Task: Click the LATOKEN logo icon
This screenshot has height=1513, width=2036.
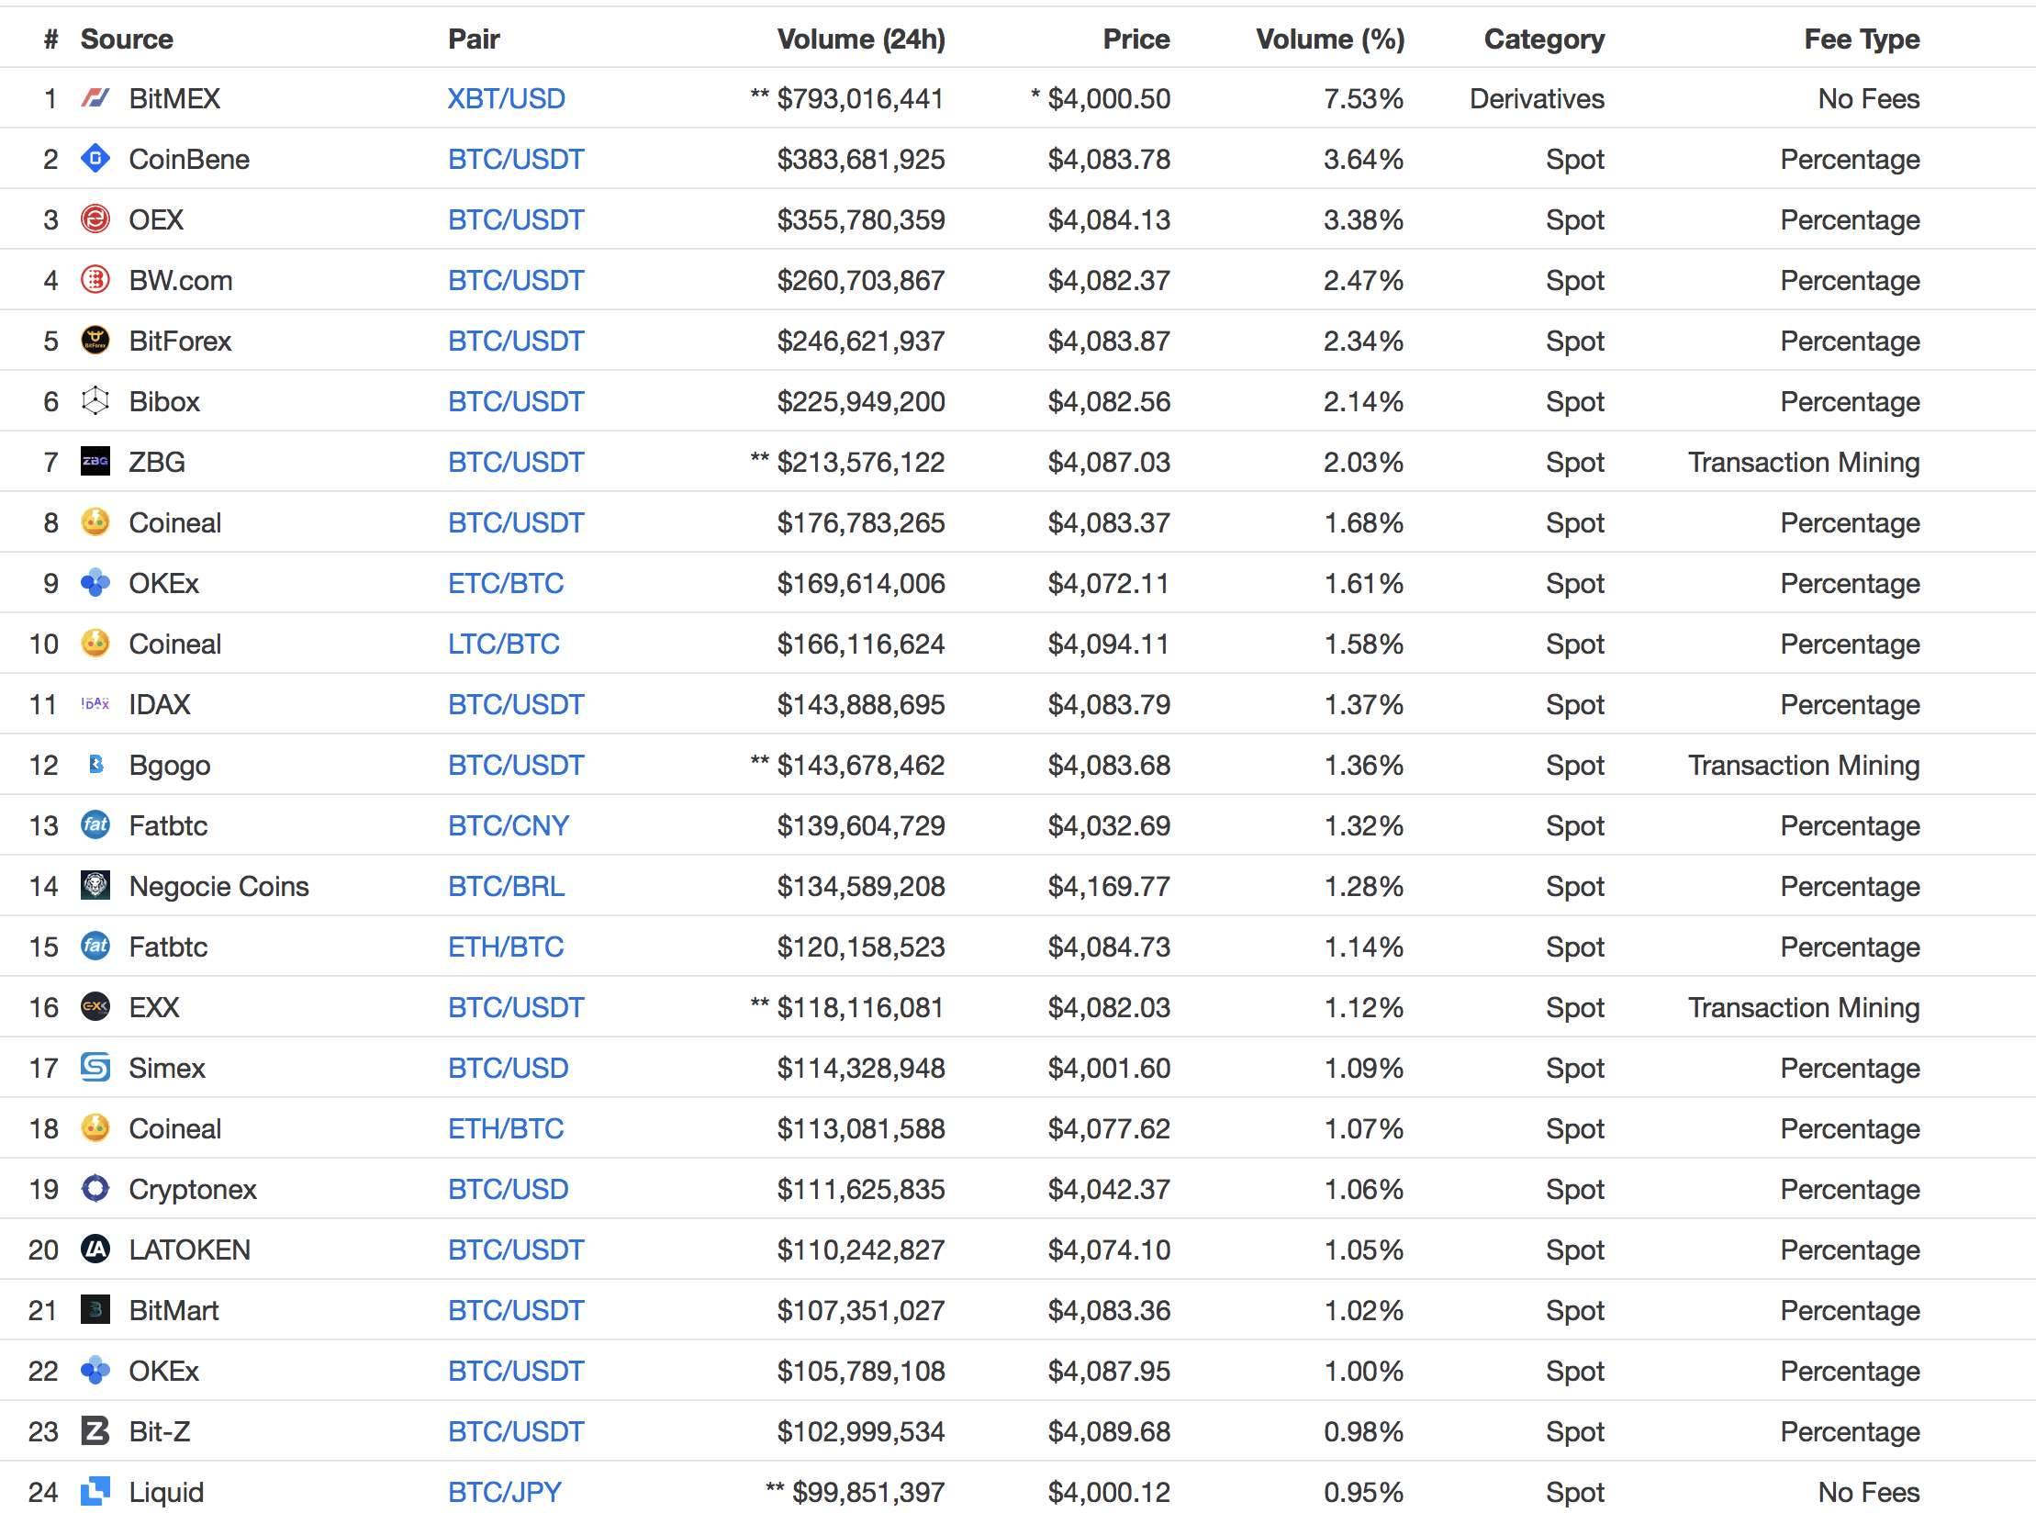Action: pos(95,1249)
